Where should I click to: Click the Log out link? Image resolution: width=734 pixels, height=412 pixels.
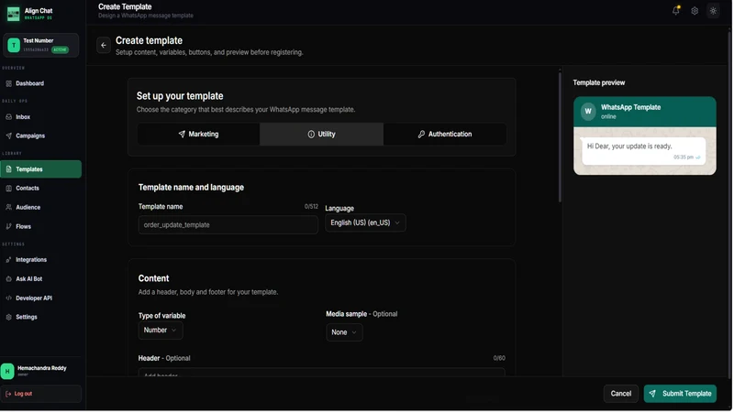pos(40,395)
